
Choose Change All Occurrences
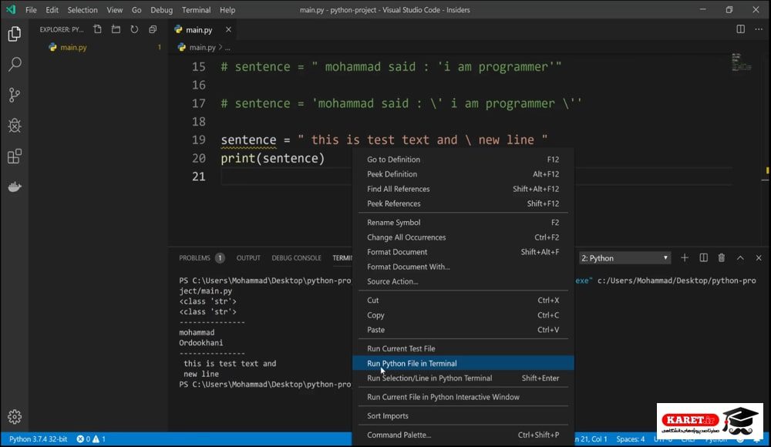463,237
